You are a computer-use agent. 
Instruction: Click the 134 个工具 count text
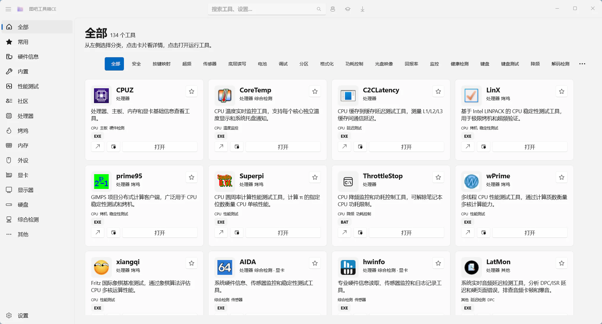[x=123, y=35]
